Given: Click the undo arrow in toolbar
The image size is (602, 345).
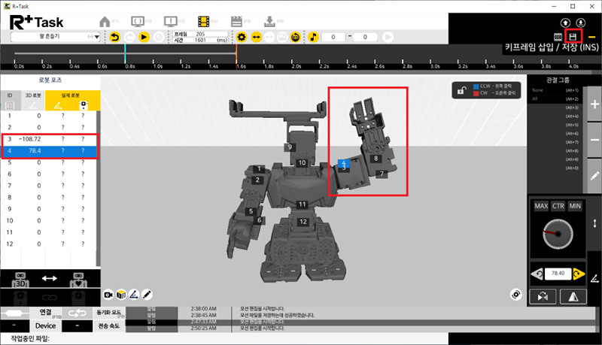Looking at the screenshot, I should pos(114,37).
